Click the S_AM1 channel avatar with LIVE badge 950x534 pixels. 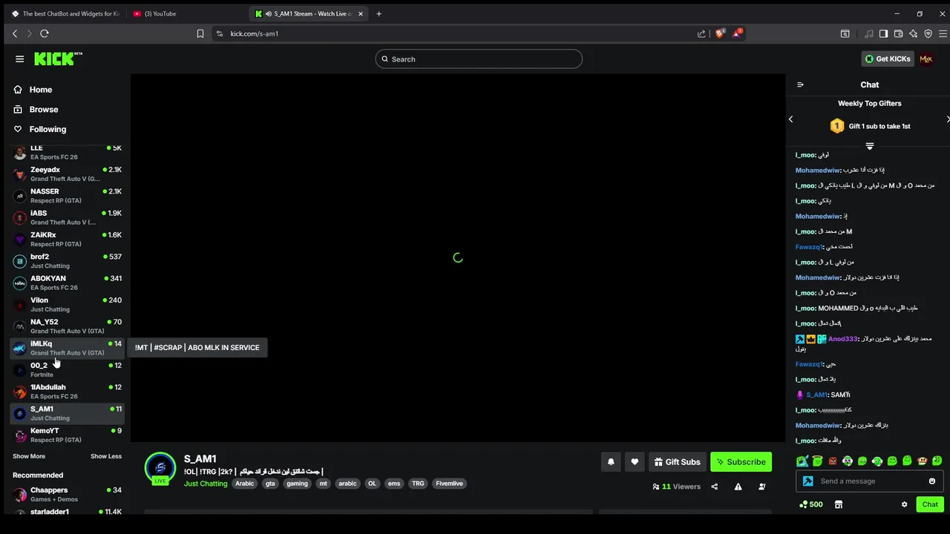pyautogui.click(x=160, y=468)
